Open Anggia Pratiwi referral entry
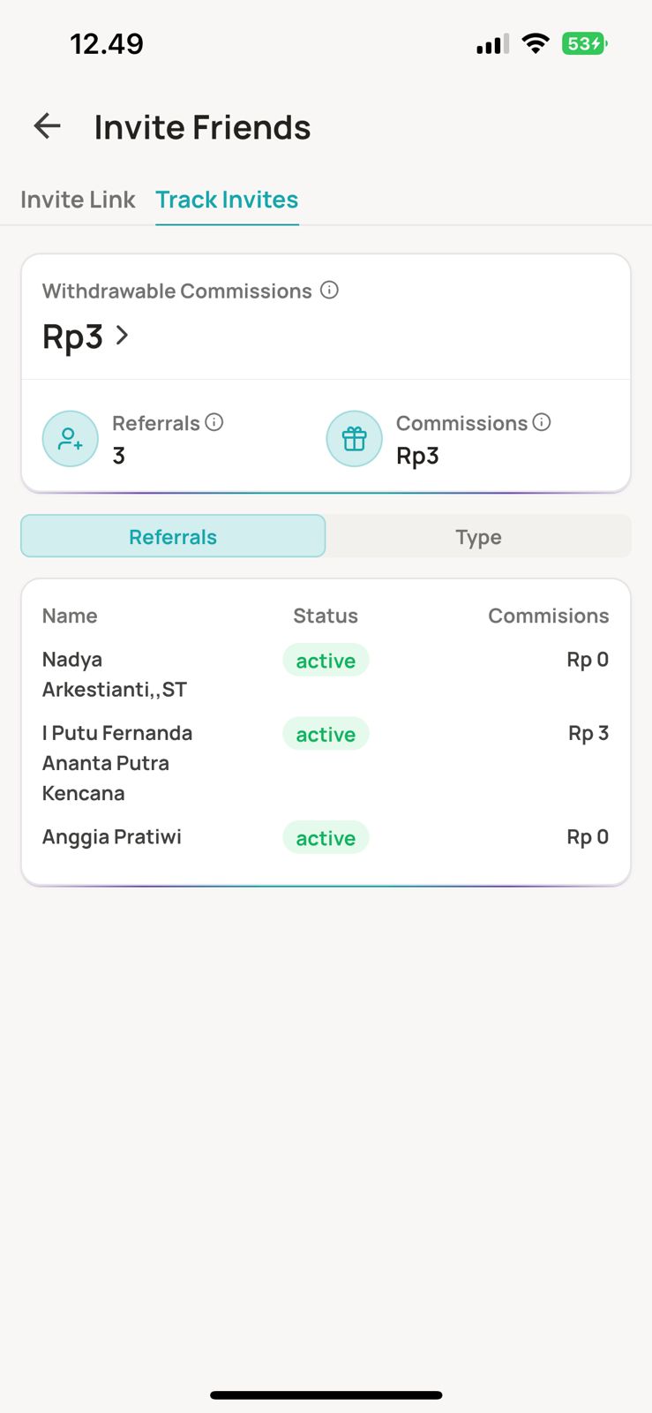Screen dimensions: 652x1413 coord(112,836)
